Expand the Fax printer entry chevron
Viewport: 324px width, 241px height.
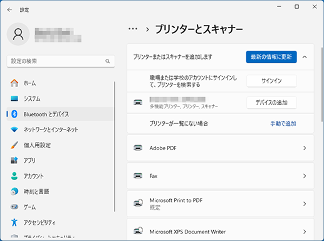coord(305,176)
